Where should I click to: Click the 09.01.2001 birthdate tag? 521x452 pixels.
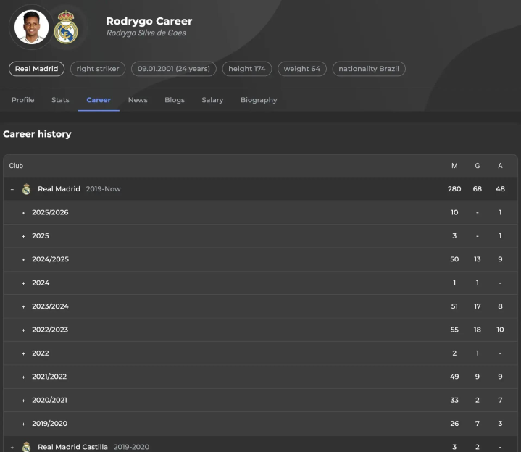[x=174, y=69]
